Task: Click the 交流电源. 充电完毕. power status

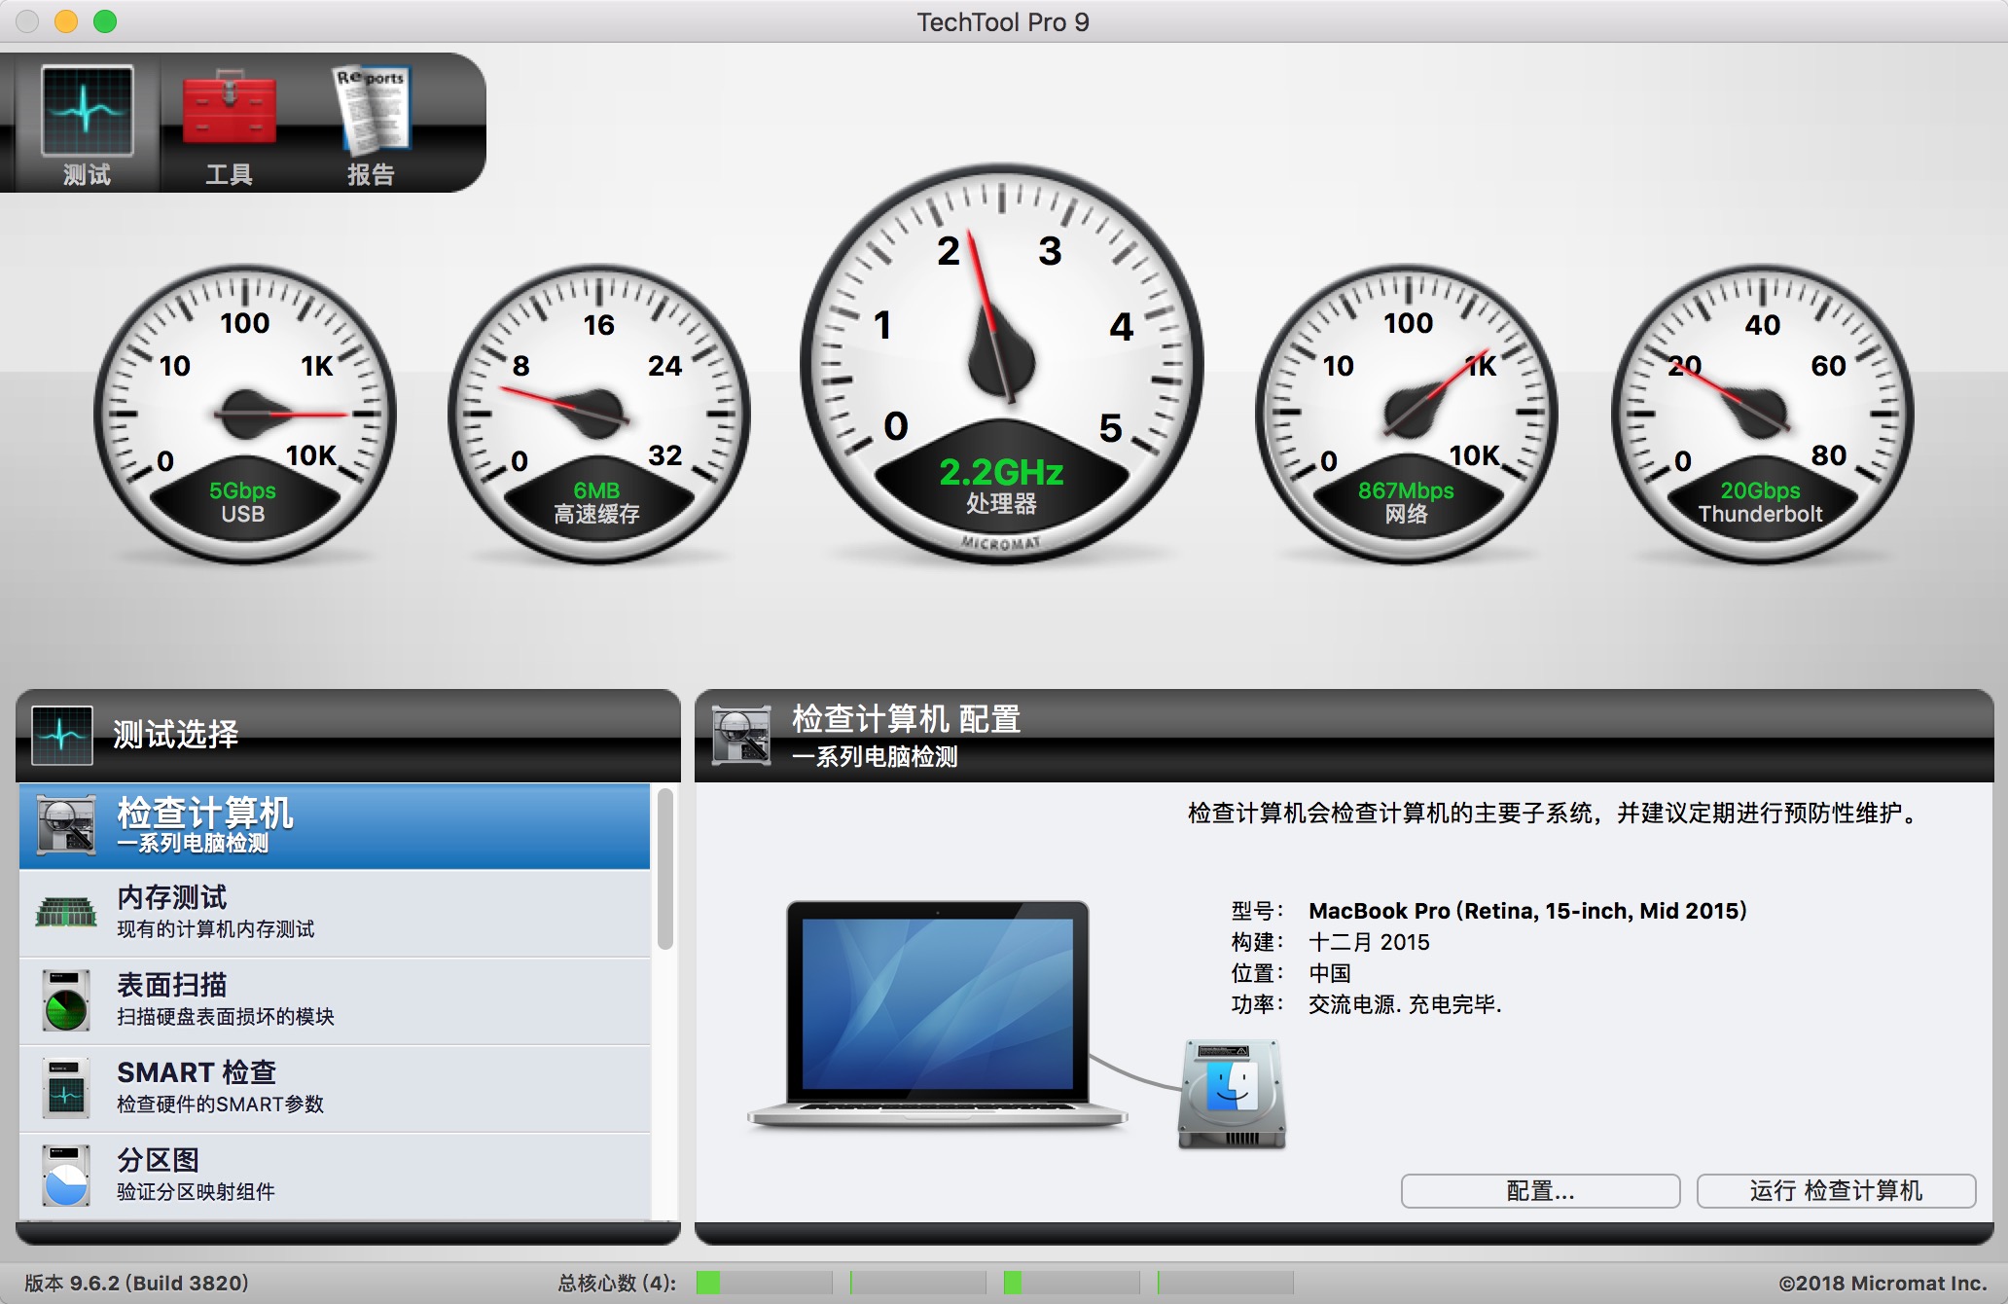Action: pos(1405,1004)
